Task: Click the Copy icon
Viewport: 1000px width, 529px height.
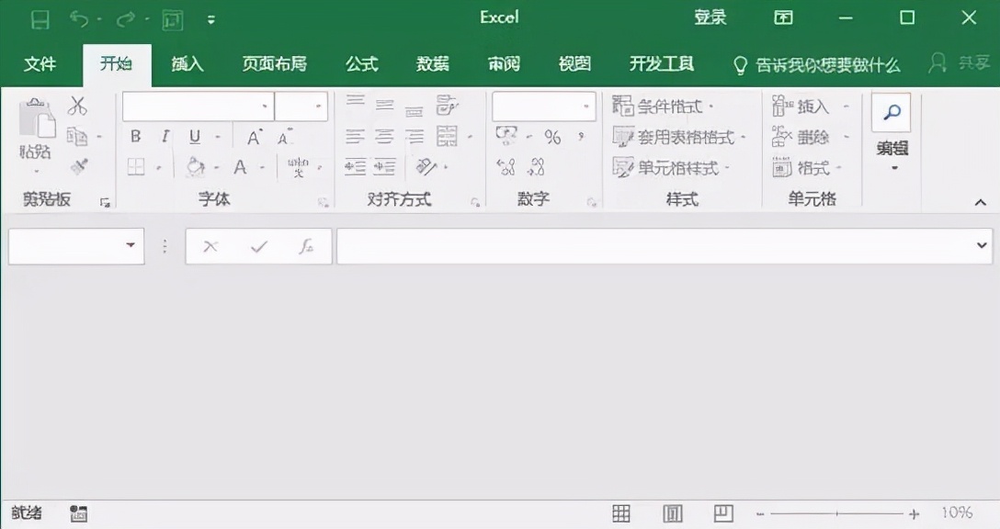Action: click(x=77, y=137)
